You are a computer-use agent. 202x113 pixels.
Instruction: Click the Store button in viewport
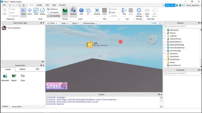tap(57, 86)
